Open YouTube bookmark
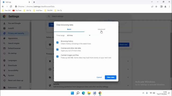The height and width of the screenshot is (96, 172). (x=17, y=10)
